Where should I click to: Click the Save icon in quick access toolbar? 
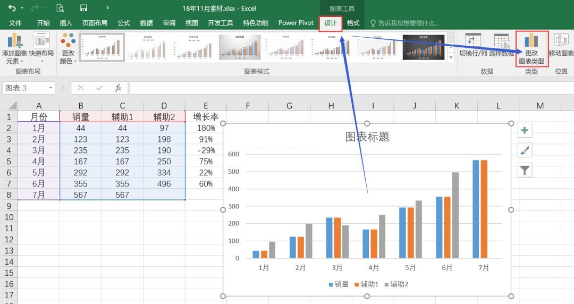point(83,8)
